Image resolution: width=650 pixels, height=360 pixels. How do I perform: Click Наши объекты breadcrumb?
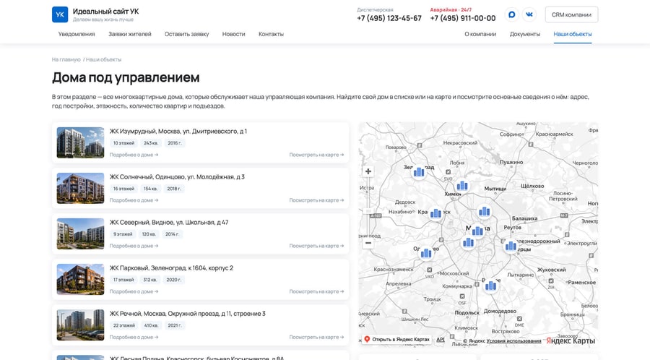point(103,59)
